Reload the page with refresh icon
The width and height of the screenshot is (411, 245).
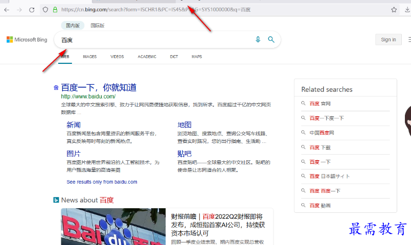click(32, 10)
